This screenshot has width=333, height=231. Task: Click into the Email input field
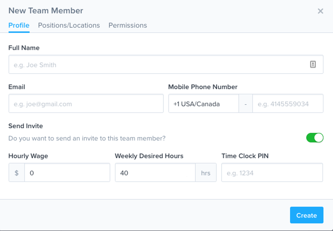(x=86, y=103)
